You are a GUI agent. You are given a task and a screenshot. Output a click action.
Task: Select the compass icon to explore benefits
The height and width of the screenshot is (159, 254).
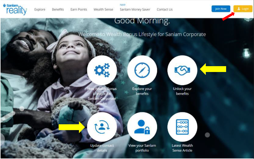coord(142,70)
